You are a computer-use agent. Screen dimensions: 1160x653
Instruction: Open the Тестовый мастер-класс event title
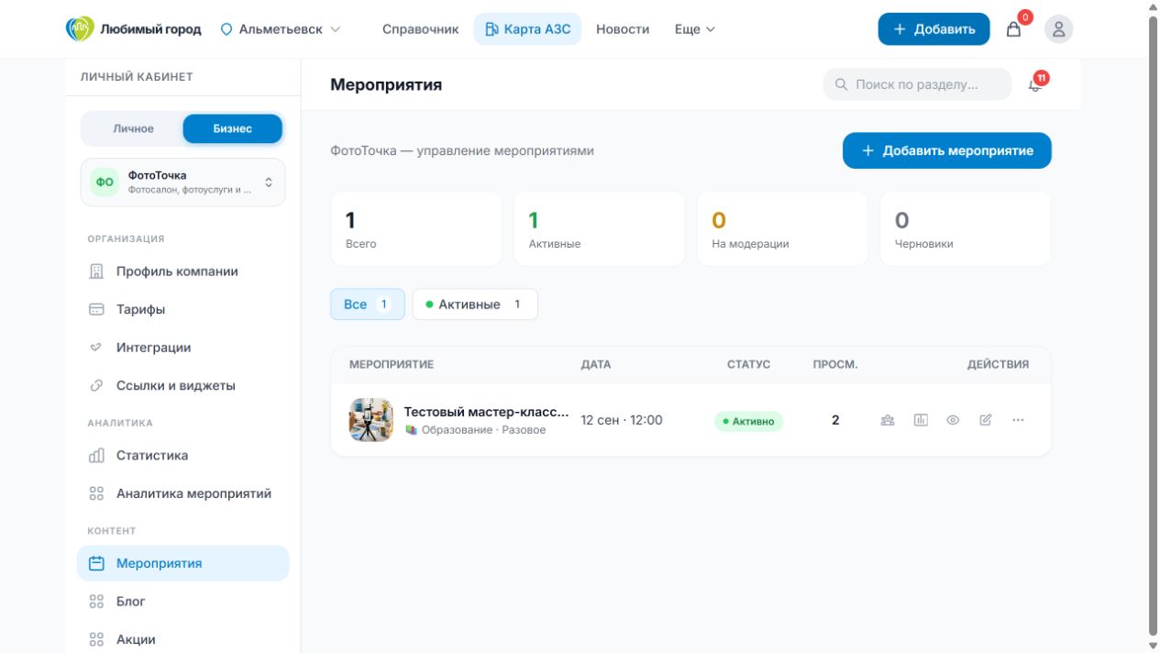click(x=487, y=412)
